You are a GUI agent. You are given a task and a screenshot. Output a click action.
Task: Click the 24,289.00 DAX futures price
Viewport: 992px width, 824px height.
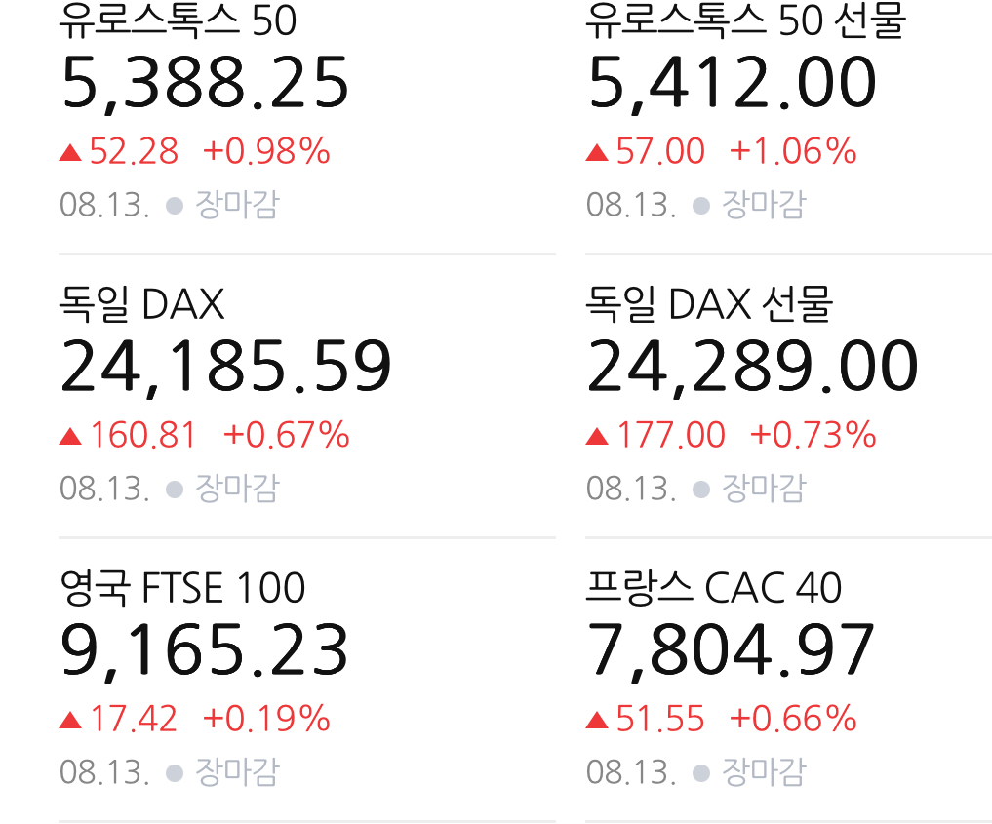click(x=752, y=368)
